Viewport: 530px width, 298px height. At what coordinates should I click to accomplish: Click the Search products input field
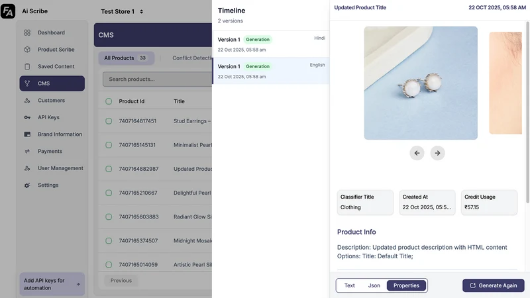click(x=157, y=79)
